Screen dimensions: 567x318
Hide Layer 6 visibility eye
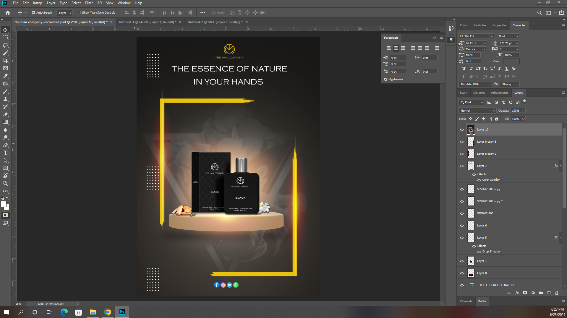(x=462, y=226)
